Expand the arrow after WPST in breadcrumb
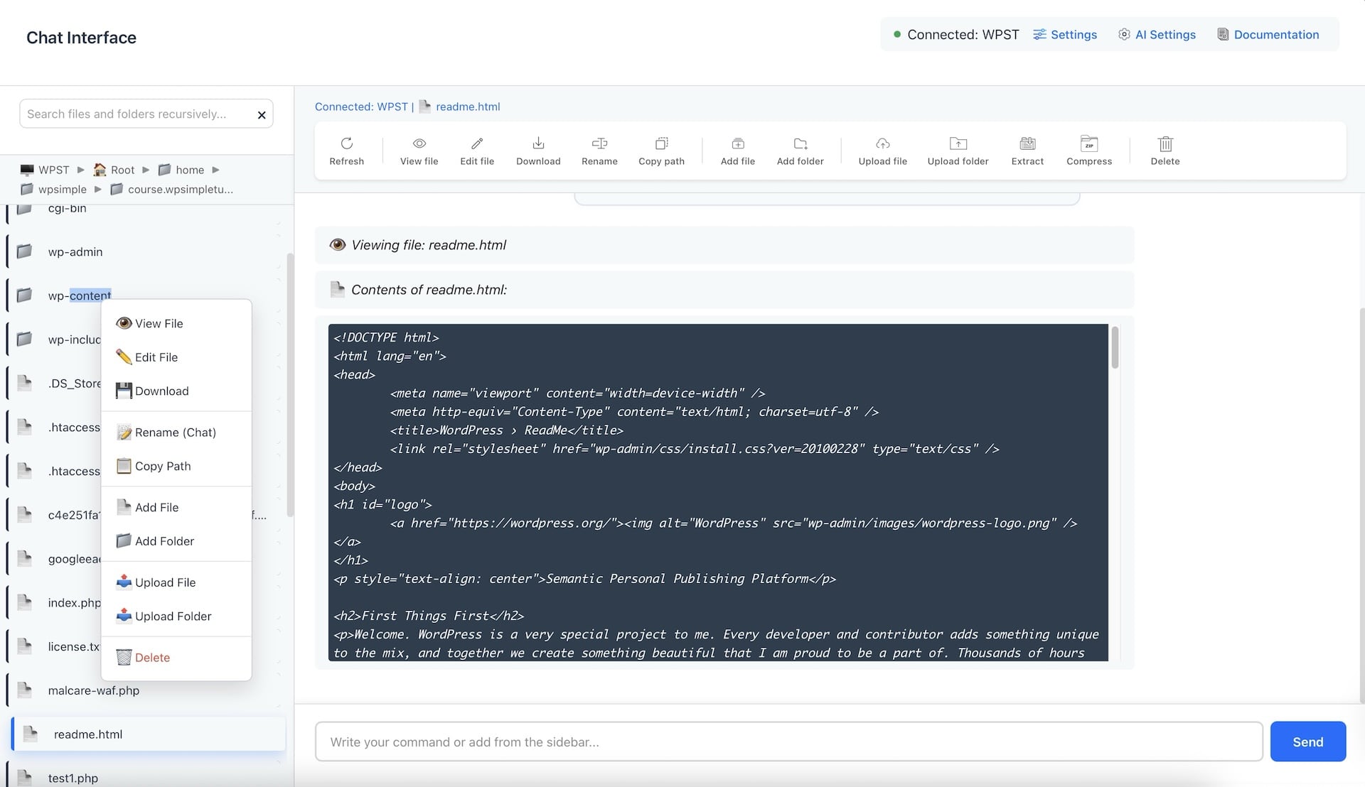The height and width of the screenshot is (787, 1365). point(80,170)
